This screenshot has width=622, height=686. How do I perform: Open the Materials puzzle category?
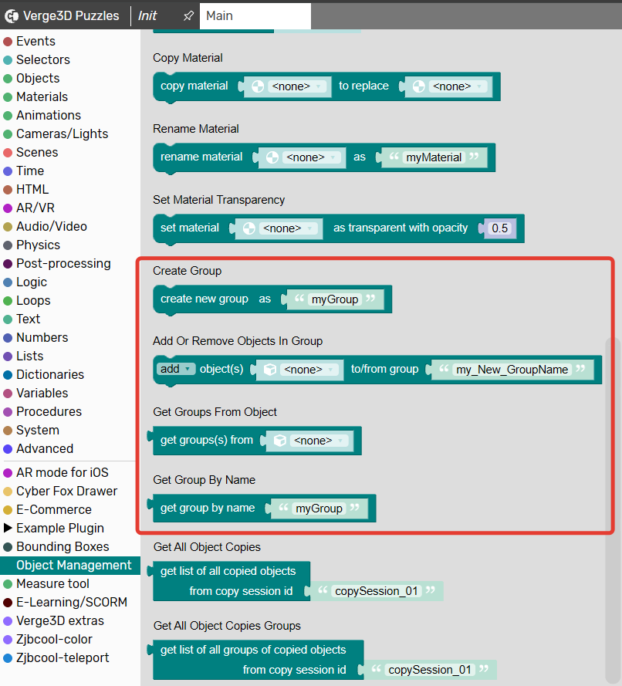click(42, 96)
